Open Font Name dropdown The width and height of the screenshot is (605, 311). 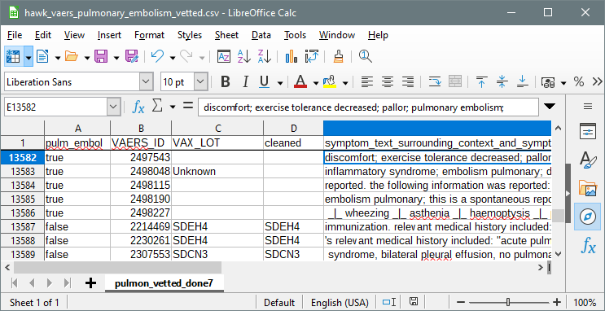coord(146,81)
